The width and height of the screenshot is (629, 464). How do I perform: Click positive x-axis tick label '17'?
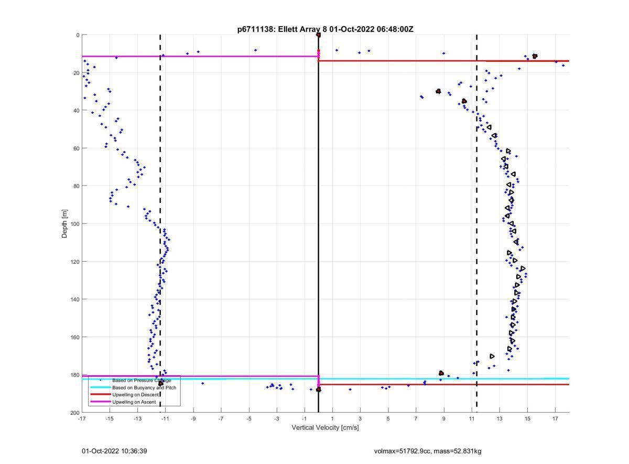(555, 418)
